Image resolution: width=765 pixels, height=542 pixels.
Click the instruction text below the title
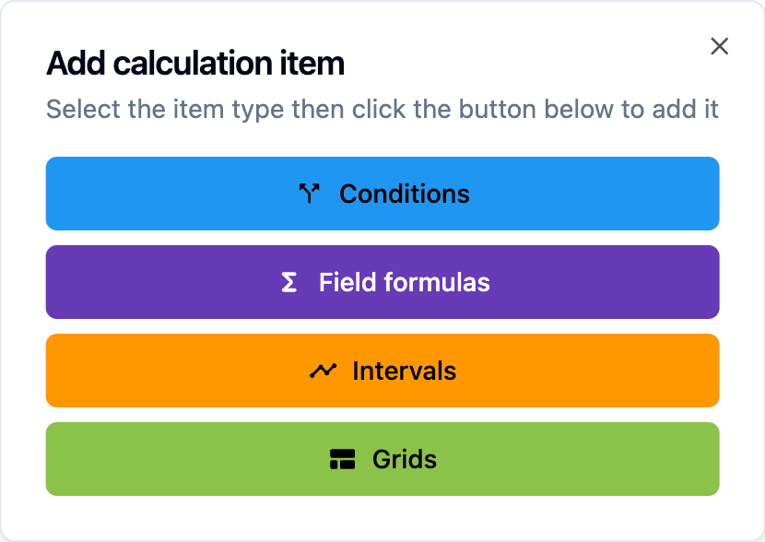point(382,109)
